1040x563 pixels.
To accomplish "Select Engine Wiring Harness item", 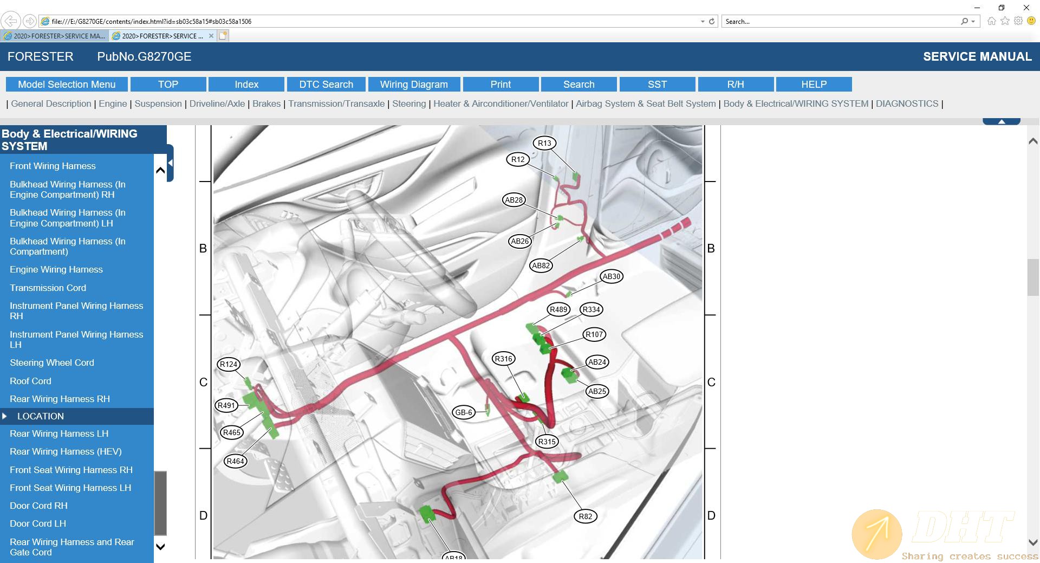I will click(x=56, y=269).
